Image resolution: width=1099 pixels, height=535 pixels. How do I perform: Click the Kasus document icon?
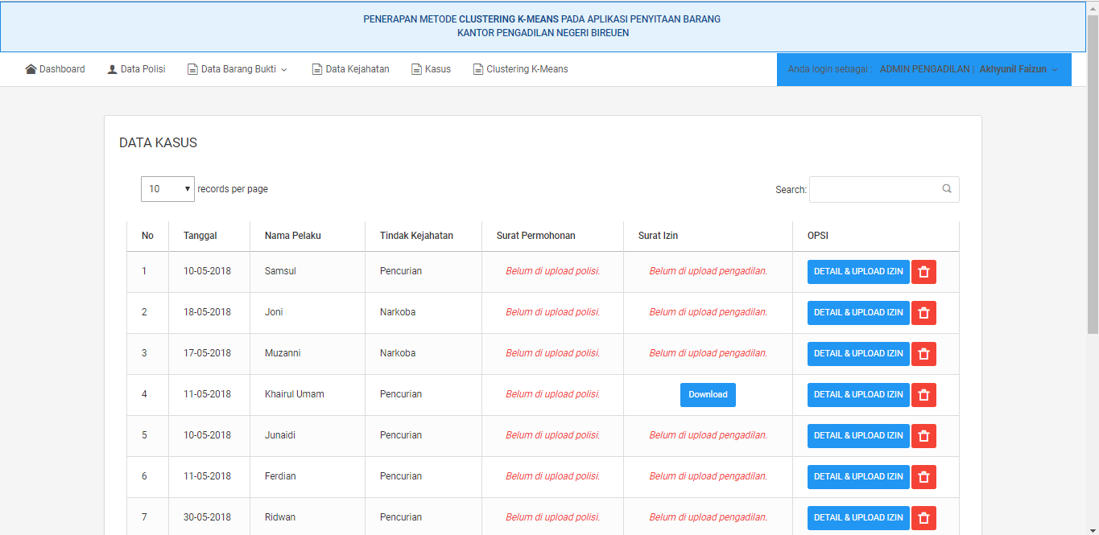pyautogui.click(x=416, y=69)
